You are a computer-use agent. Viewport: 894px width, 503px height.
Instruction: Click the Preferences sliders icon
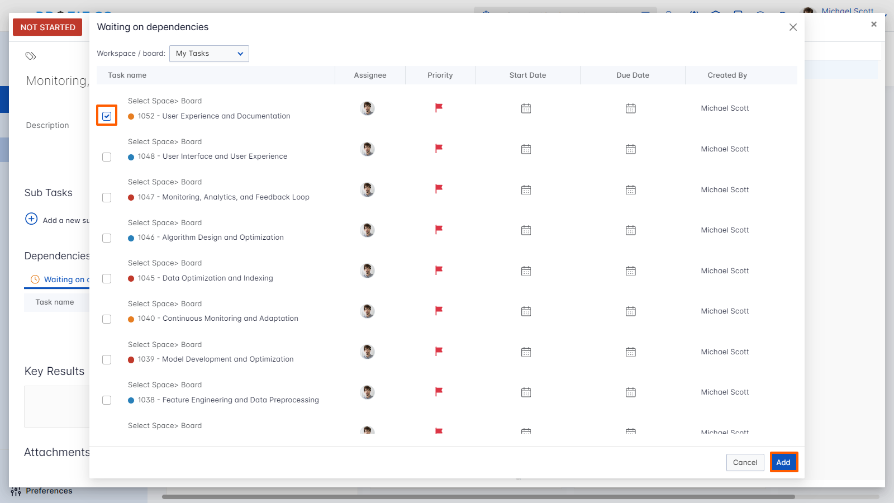tap(16, 491)
